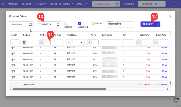Tick the Deleted checkbox

[x=66, y=24]
